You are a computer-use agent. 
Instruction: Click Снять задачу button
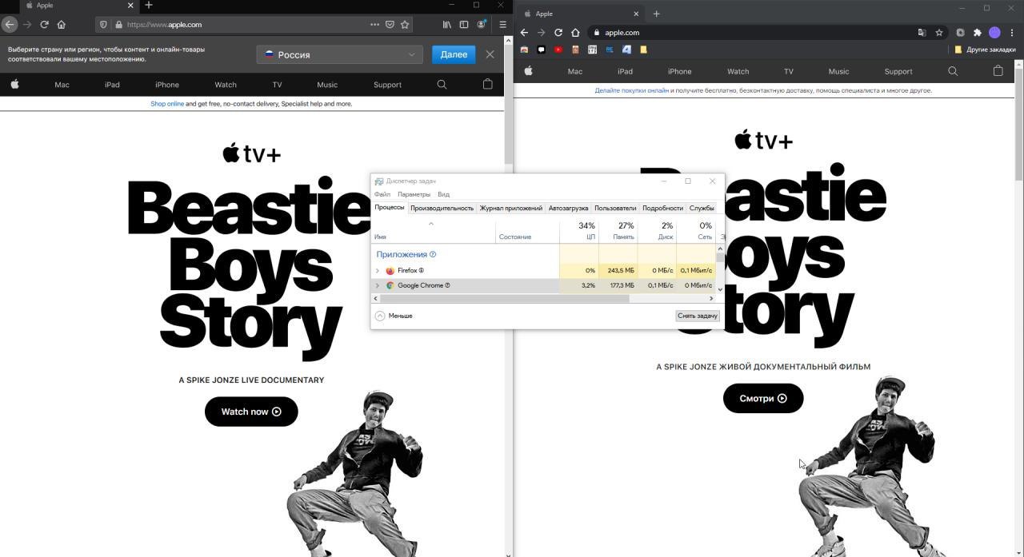(698, 316)
